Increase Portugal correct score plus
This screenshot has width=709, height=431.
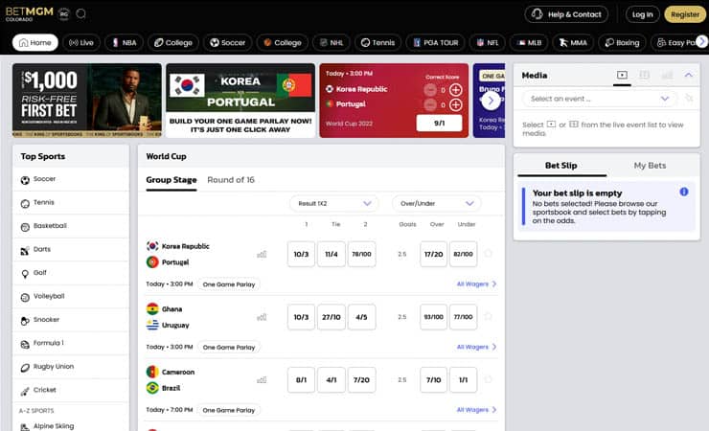point(456,104)
